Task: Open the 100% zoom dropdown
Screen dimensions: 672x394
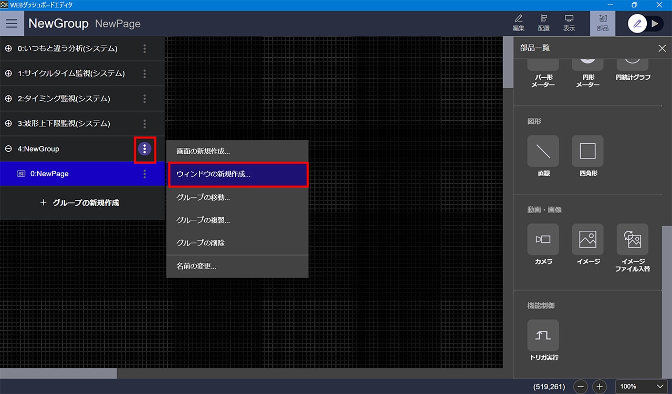Action: pyautogui.click(x=642, y=387)
